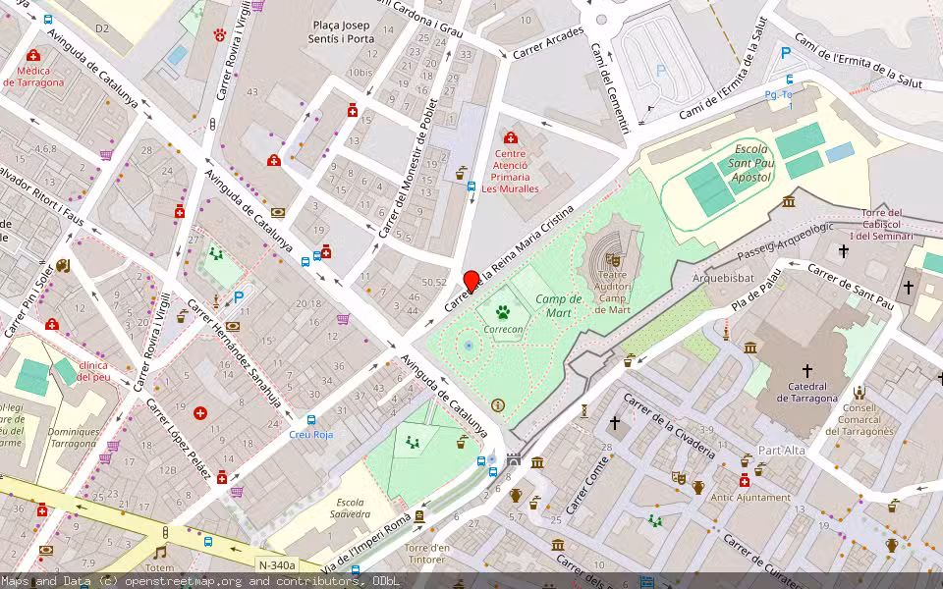Image resolution: width=943 pixels, height=589 pixels.
Task: Select the parking P icon near Camí de l'Ermita
Action: pyautogui.click(x=786, y=53)
